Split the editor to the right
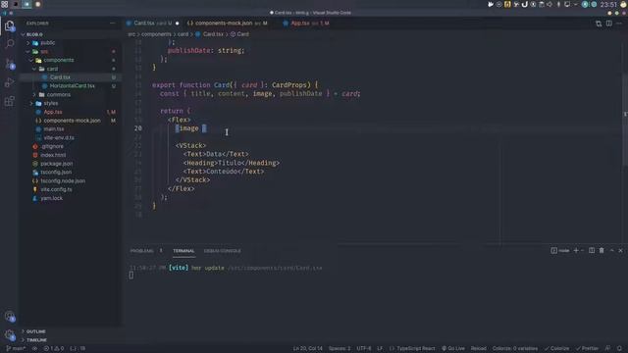 [x=608, y=24]
